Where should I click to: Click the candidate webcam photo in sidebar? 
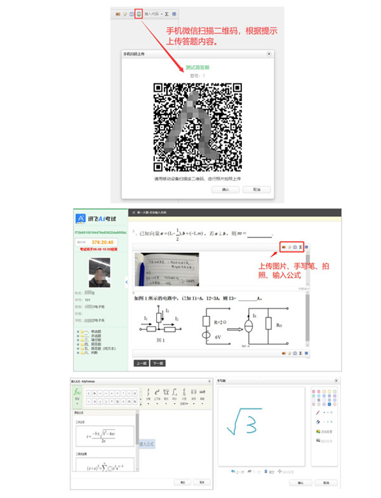tap(100, 272)
